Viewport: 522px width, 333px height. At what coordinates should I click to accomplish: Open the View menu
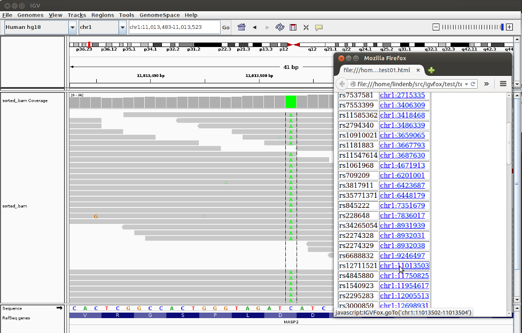click(55, 15)
